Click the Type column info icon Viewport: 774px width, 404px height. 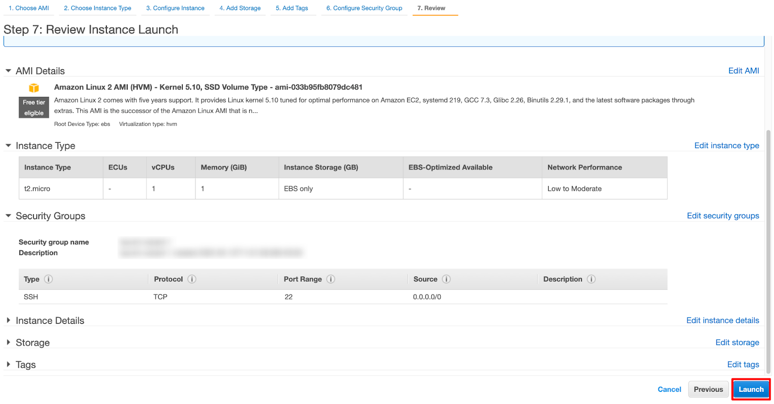pos(48,279)
